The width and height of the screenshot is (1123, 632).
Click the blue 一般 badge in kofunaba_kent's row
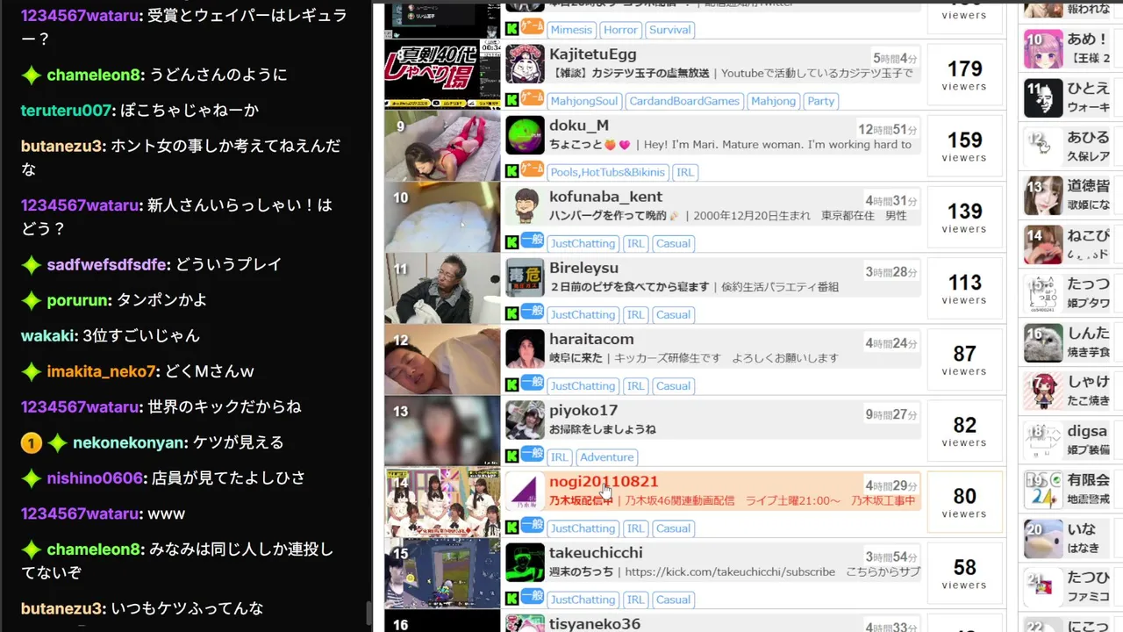click(x=533, y=240)
